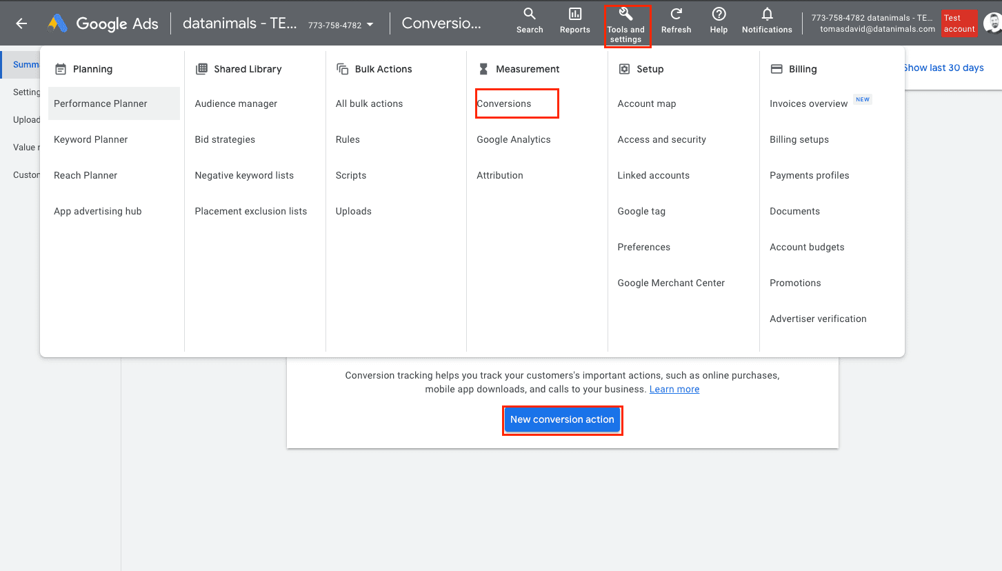Open Attribution under Measurement
Image resolution: width=1002 pixels, height=571 pixels.
point(500,175)
